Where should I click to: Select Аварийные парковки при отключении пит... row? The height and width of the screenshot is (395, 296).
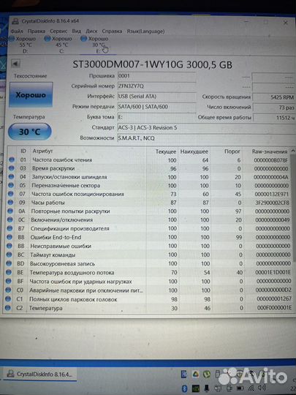pyautogui.click(x=148, y=290)
